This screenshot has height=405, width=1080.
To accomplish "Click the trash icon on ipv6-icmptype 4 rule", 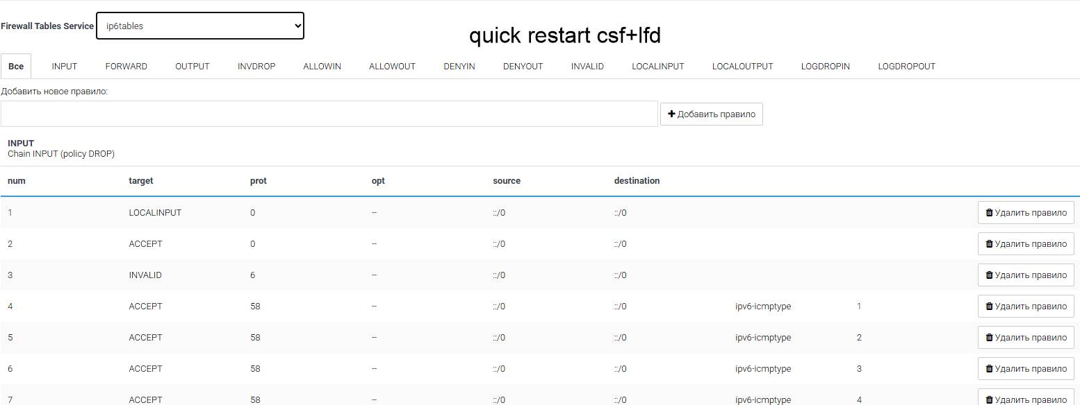I will click(989, 399).
